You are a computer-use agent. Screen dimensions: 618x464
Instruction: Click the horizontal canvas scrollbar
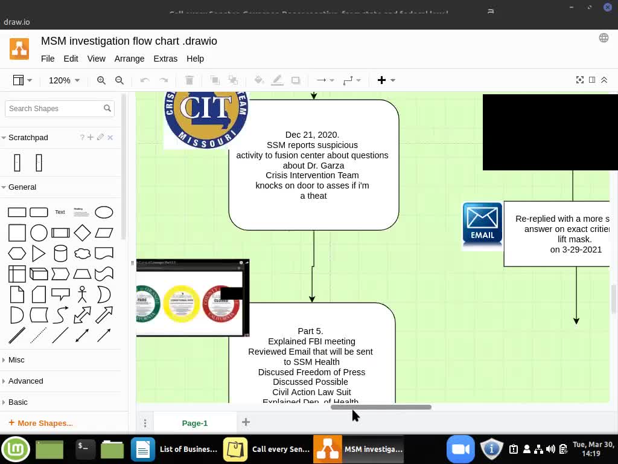coord(381,407)
